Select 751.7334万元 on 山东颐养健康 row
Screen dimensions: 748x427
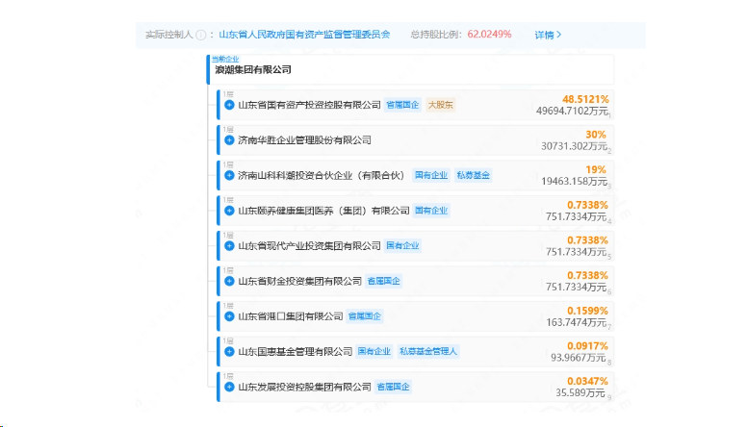click(577, 216)
